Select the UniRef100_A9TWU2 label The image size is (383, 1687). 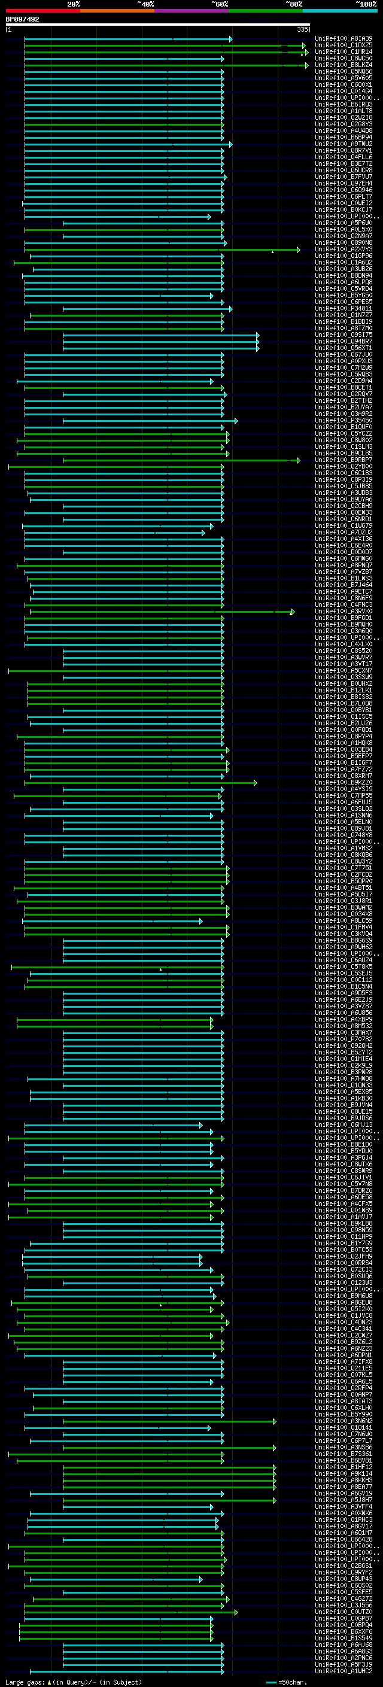tap(344, 144)
